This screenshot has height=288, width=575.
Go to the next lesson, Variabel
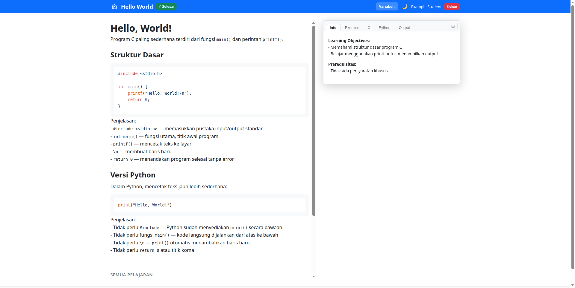[387, 7]
